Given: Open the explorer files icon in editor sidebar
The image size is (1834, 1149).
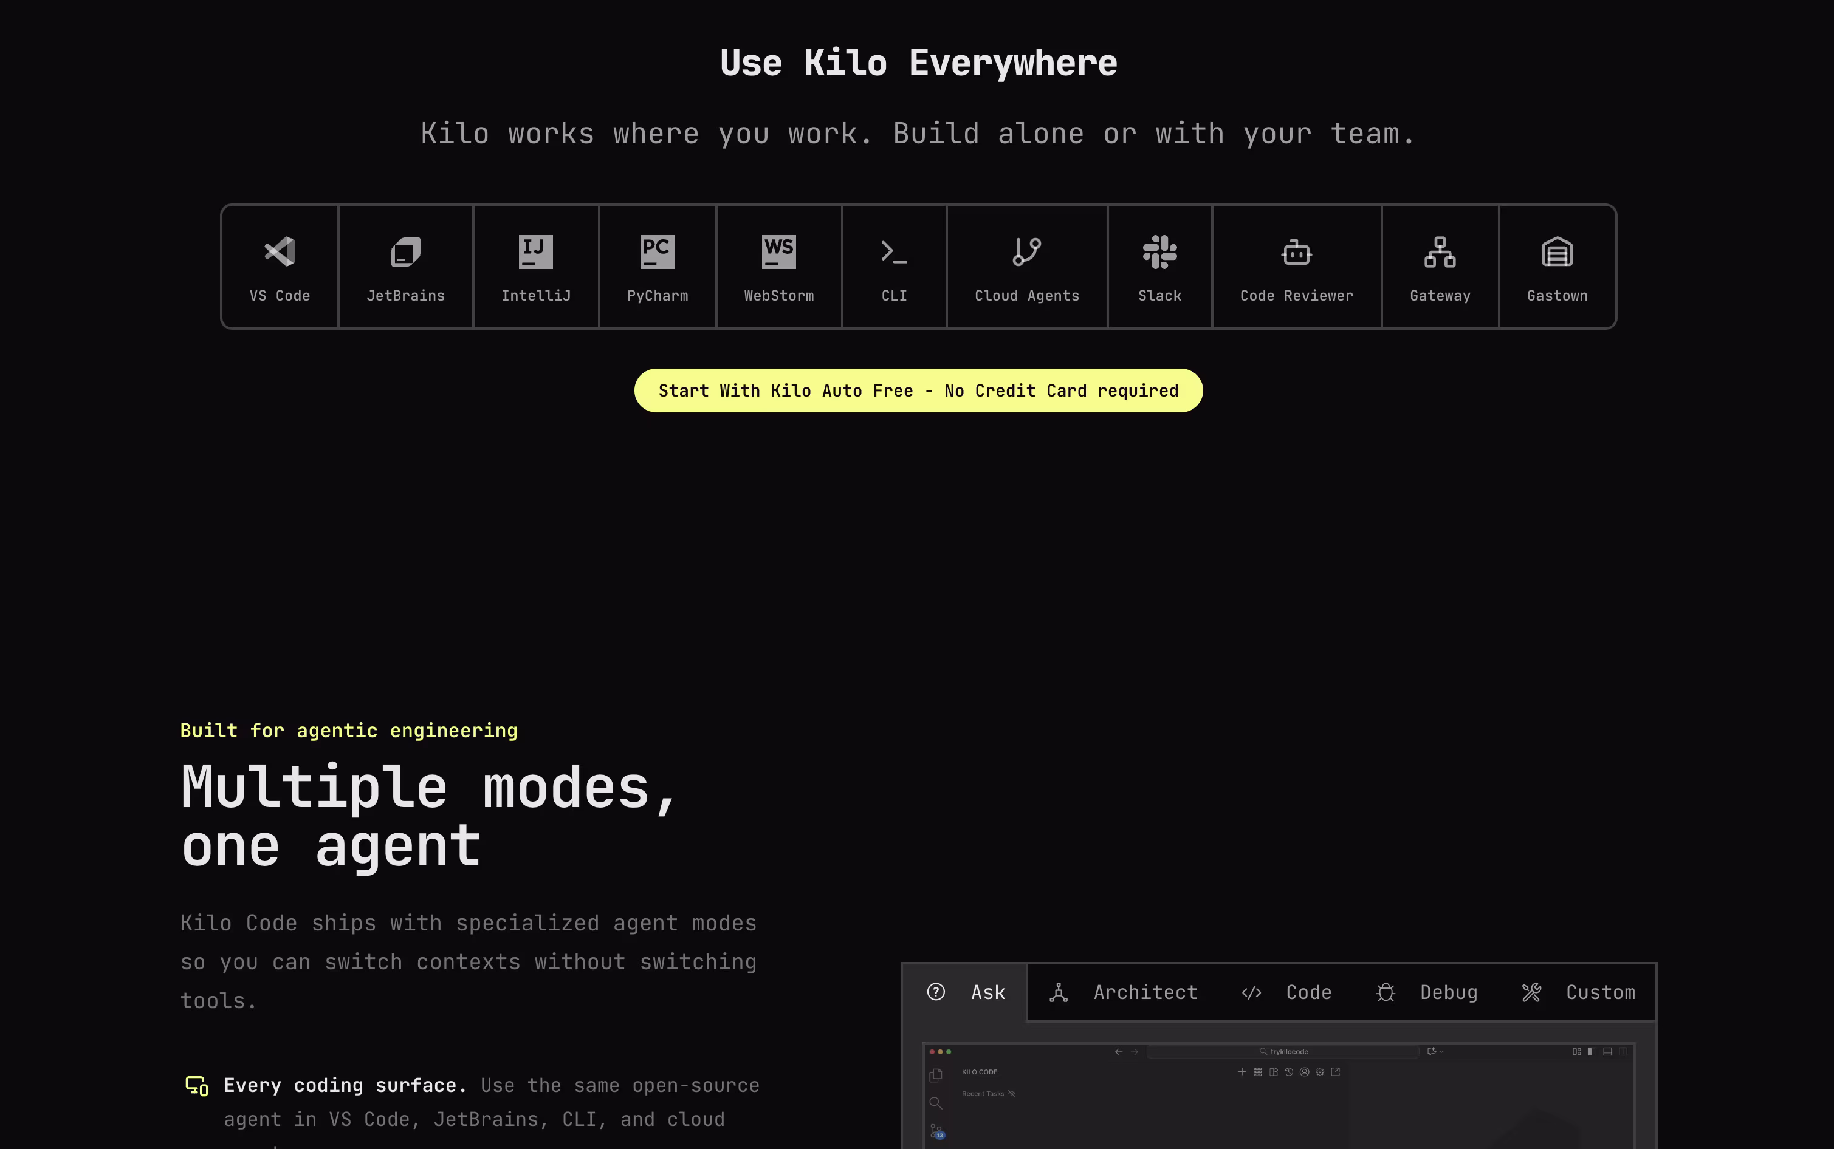Looking at the screenshot, I should pos(936,1076).
